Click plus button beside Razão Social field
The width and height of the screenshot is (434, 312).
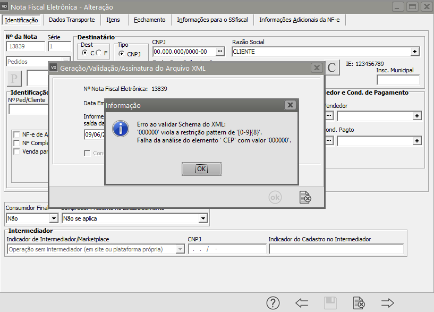pyautogui.click(x=415, y=52)
